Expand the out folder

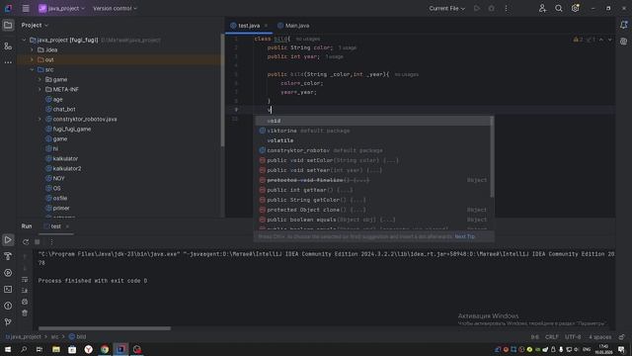point(33,59)
